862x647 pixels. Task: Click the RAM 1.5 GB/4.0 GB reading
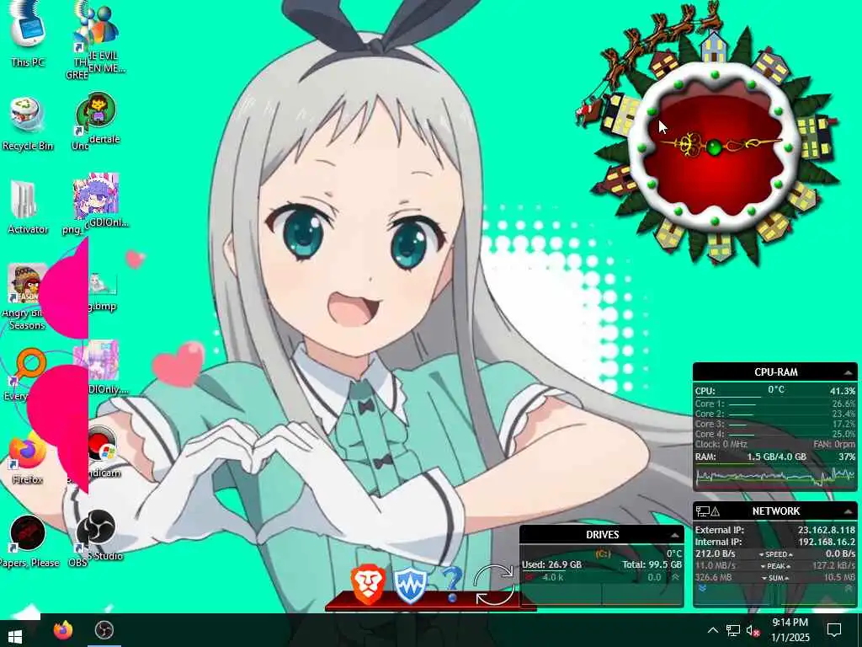click(776, 457)
